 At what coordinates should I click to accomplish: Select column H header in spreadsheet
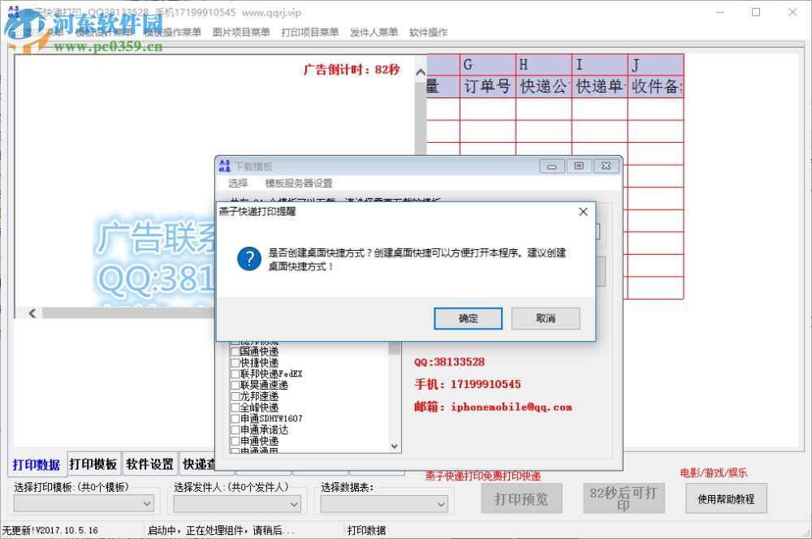[x=543, y=65]
